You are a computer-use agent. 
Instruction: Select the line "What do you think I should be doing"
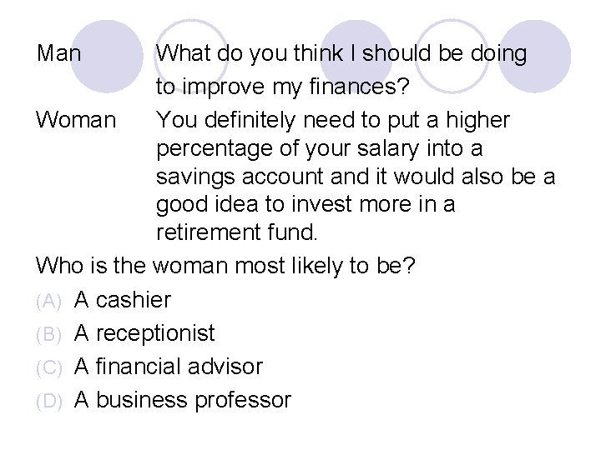341,55
